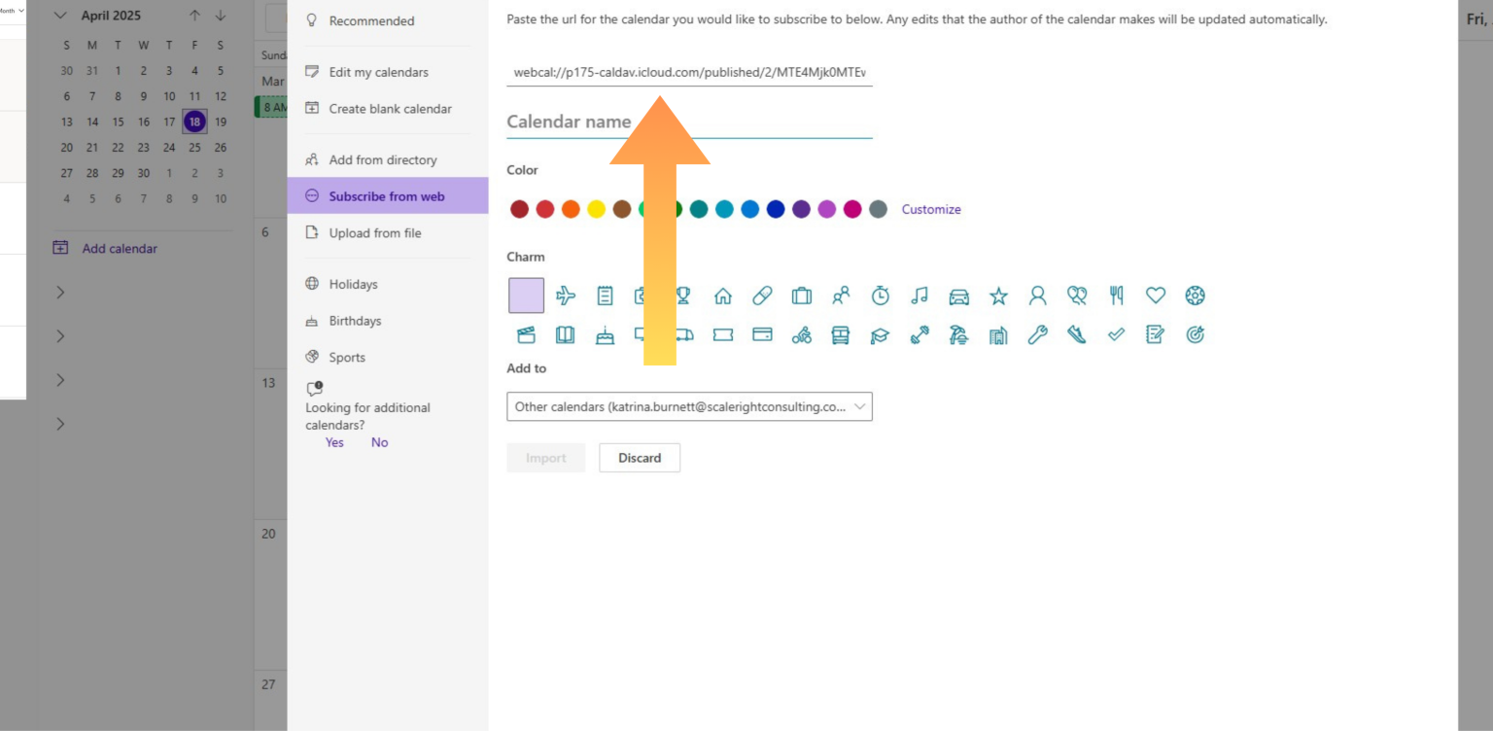Open the Birthdays calendar option
The height and width of the screenshot is (731, 1493).
click(x=388, y=321)
